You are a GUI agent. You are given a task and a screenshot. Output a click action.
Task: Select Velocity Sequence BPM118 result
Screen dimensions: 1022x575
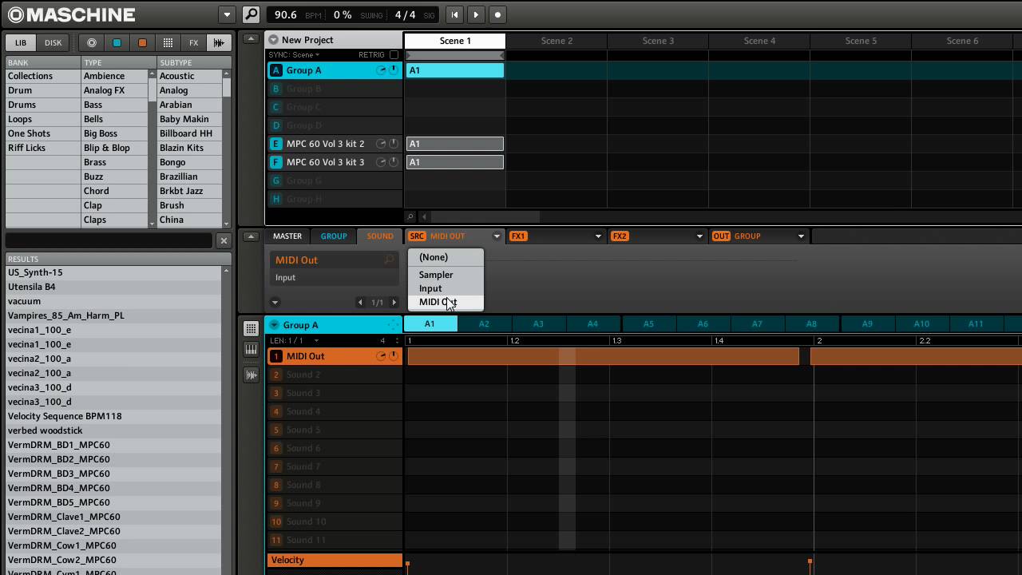click(113, 416)
